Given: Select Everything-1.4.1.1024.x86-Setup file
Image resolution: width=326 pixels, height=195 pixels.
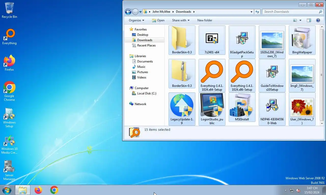Looking at the screenshot, I should point(242,75).
